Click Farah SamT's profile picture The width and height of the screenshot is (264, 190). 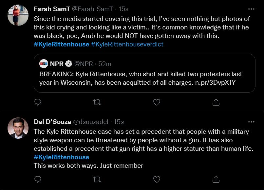pyautogui.click(x=18, y=15)
